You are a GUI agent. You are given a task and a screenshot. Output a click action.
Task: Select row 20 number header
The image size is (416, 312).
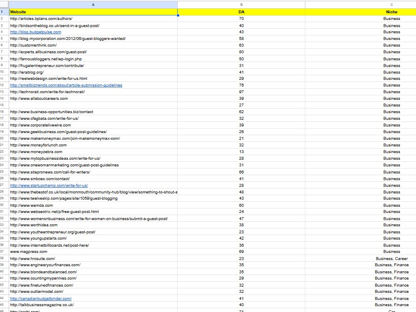pyautogui.click(x=4, y=138)
